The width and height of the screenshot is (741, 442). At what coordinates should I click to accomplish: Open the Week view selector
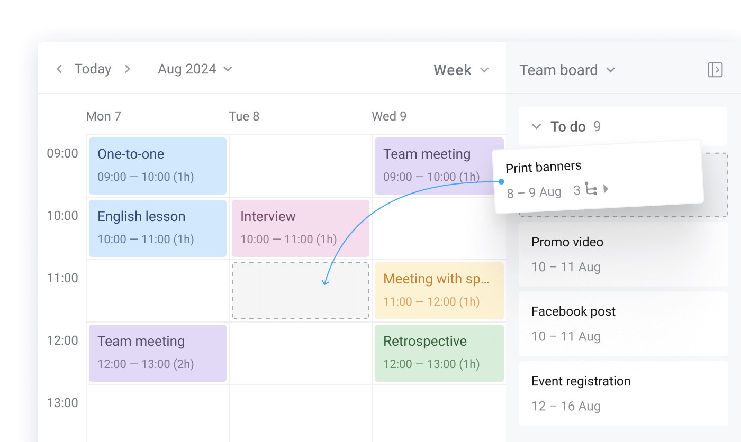tap(460, 69)
